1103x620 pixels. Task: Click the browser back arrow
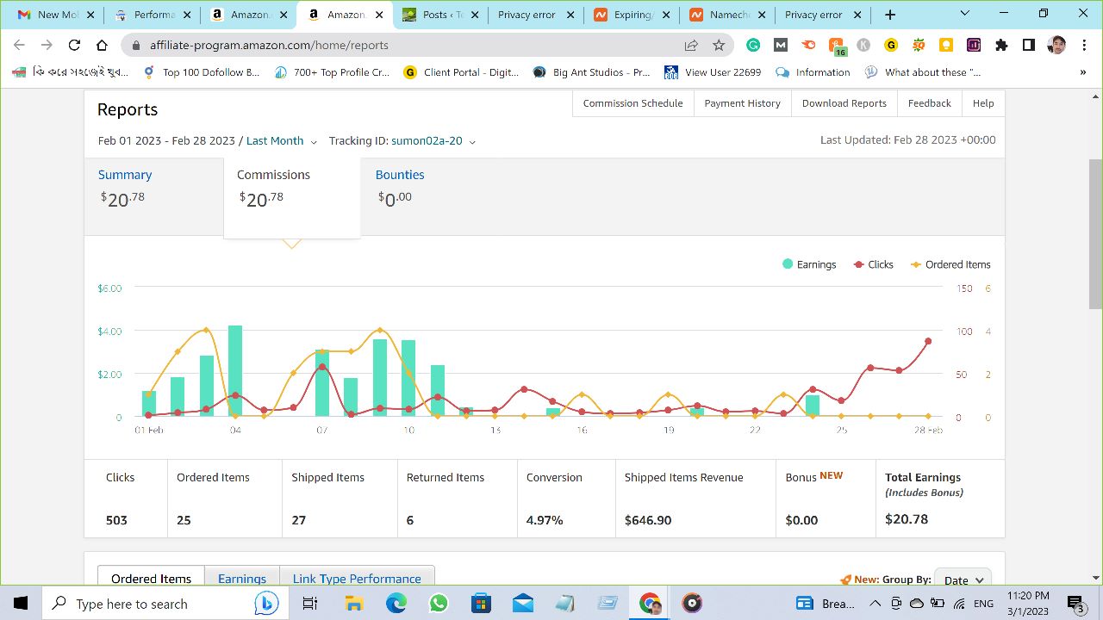coord(19,46)
